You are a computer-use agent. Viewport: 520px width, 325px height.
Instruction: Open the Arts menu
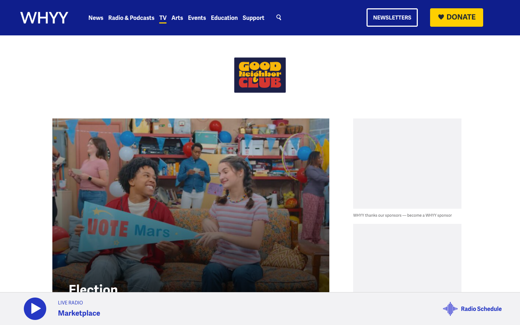(x=177, y=18)
